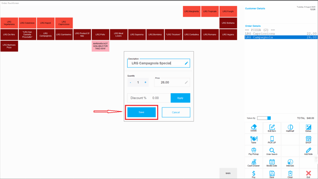
Task: Add a note with pencil icon
Action: click(308, 151)
